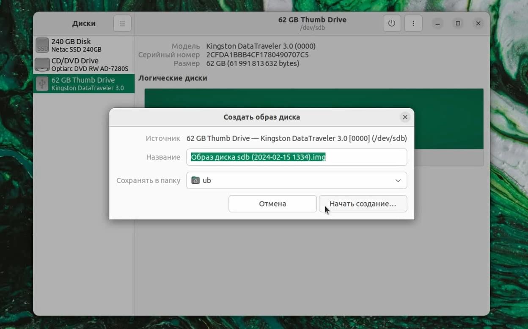Viewport: 528px width, 329px height.
Task: Click the Начать создание button
Action: pos(363,204)
